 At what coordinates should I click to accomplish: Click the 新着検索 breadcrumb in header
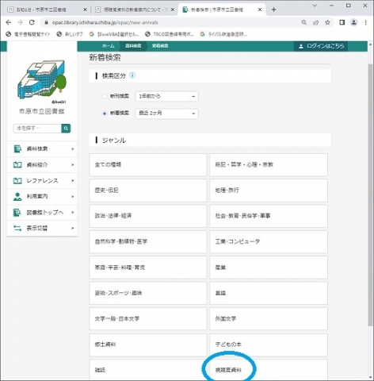pos(160,46)
